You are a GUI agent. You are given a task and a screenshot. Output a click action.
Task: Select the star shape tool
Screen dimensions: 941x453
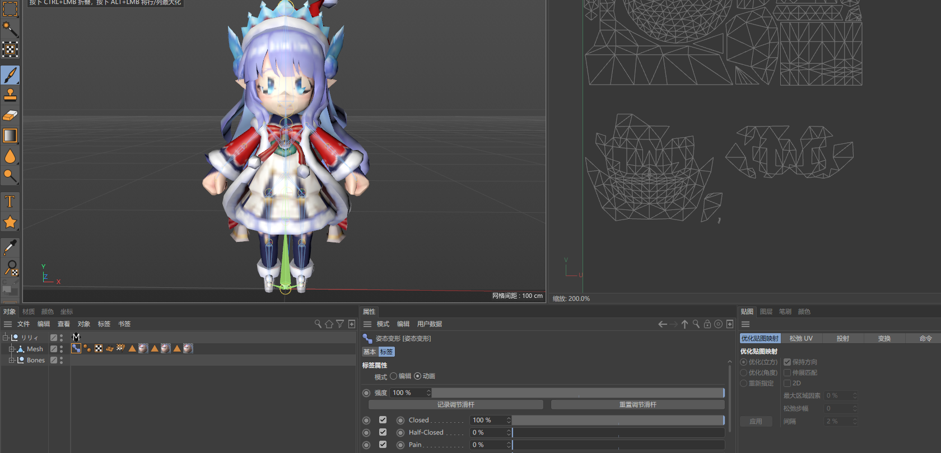[x=10, y=222]
